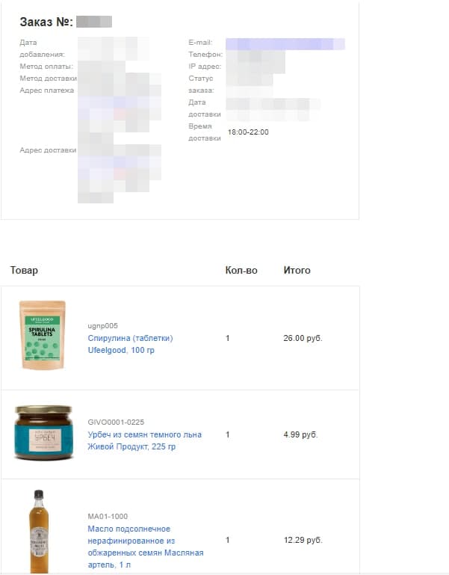Click the 4.99 руб. price
This screenshot has height=575, width=449.
coord(300,434)
